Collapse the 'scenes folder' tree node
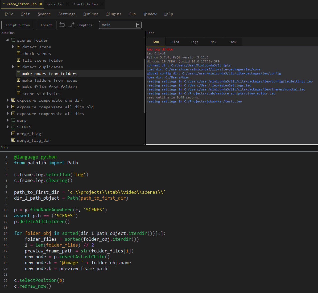 pos(7,40)
